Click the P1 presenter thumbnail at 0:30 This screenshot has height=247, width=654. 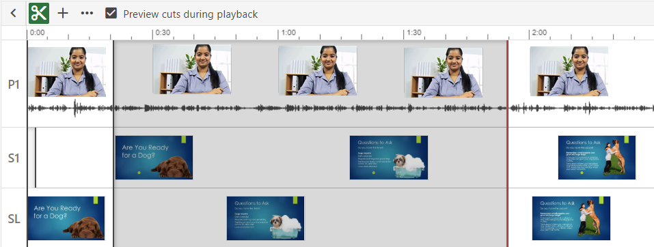(x=192, y=69)
